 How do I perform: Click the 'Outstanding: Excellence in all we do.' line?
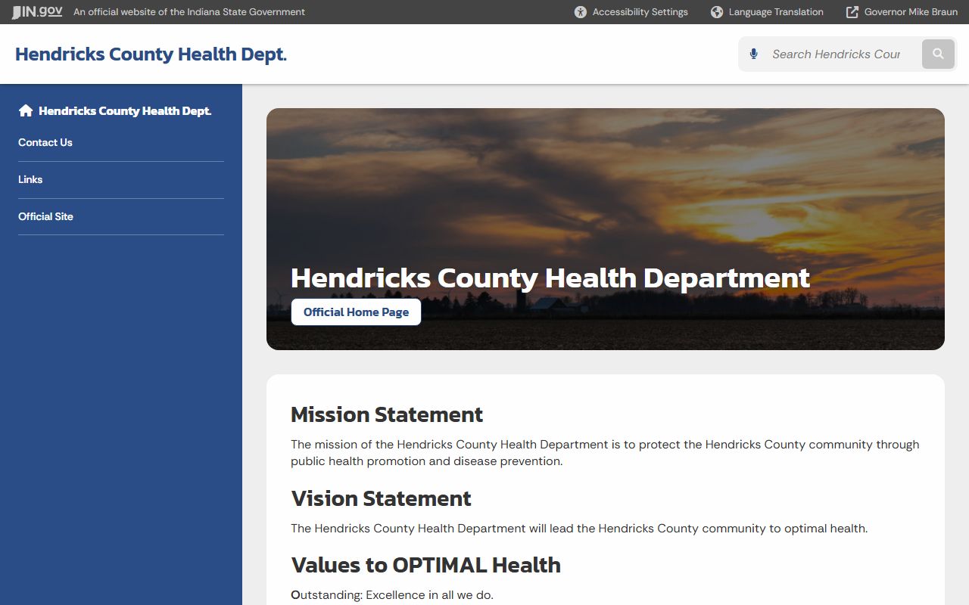pos(392,595)
